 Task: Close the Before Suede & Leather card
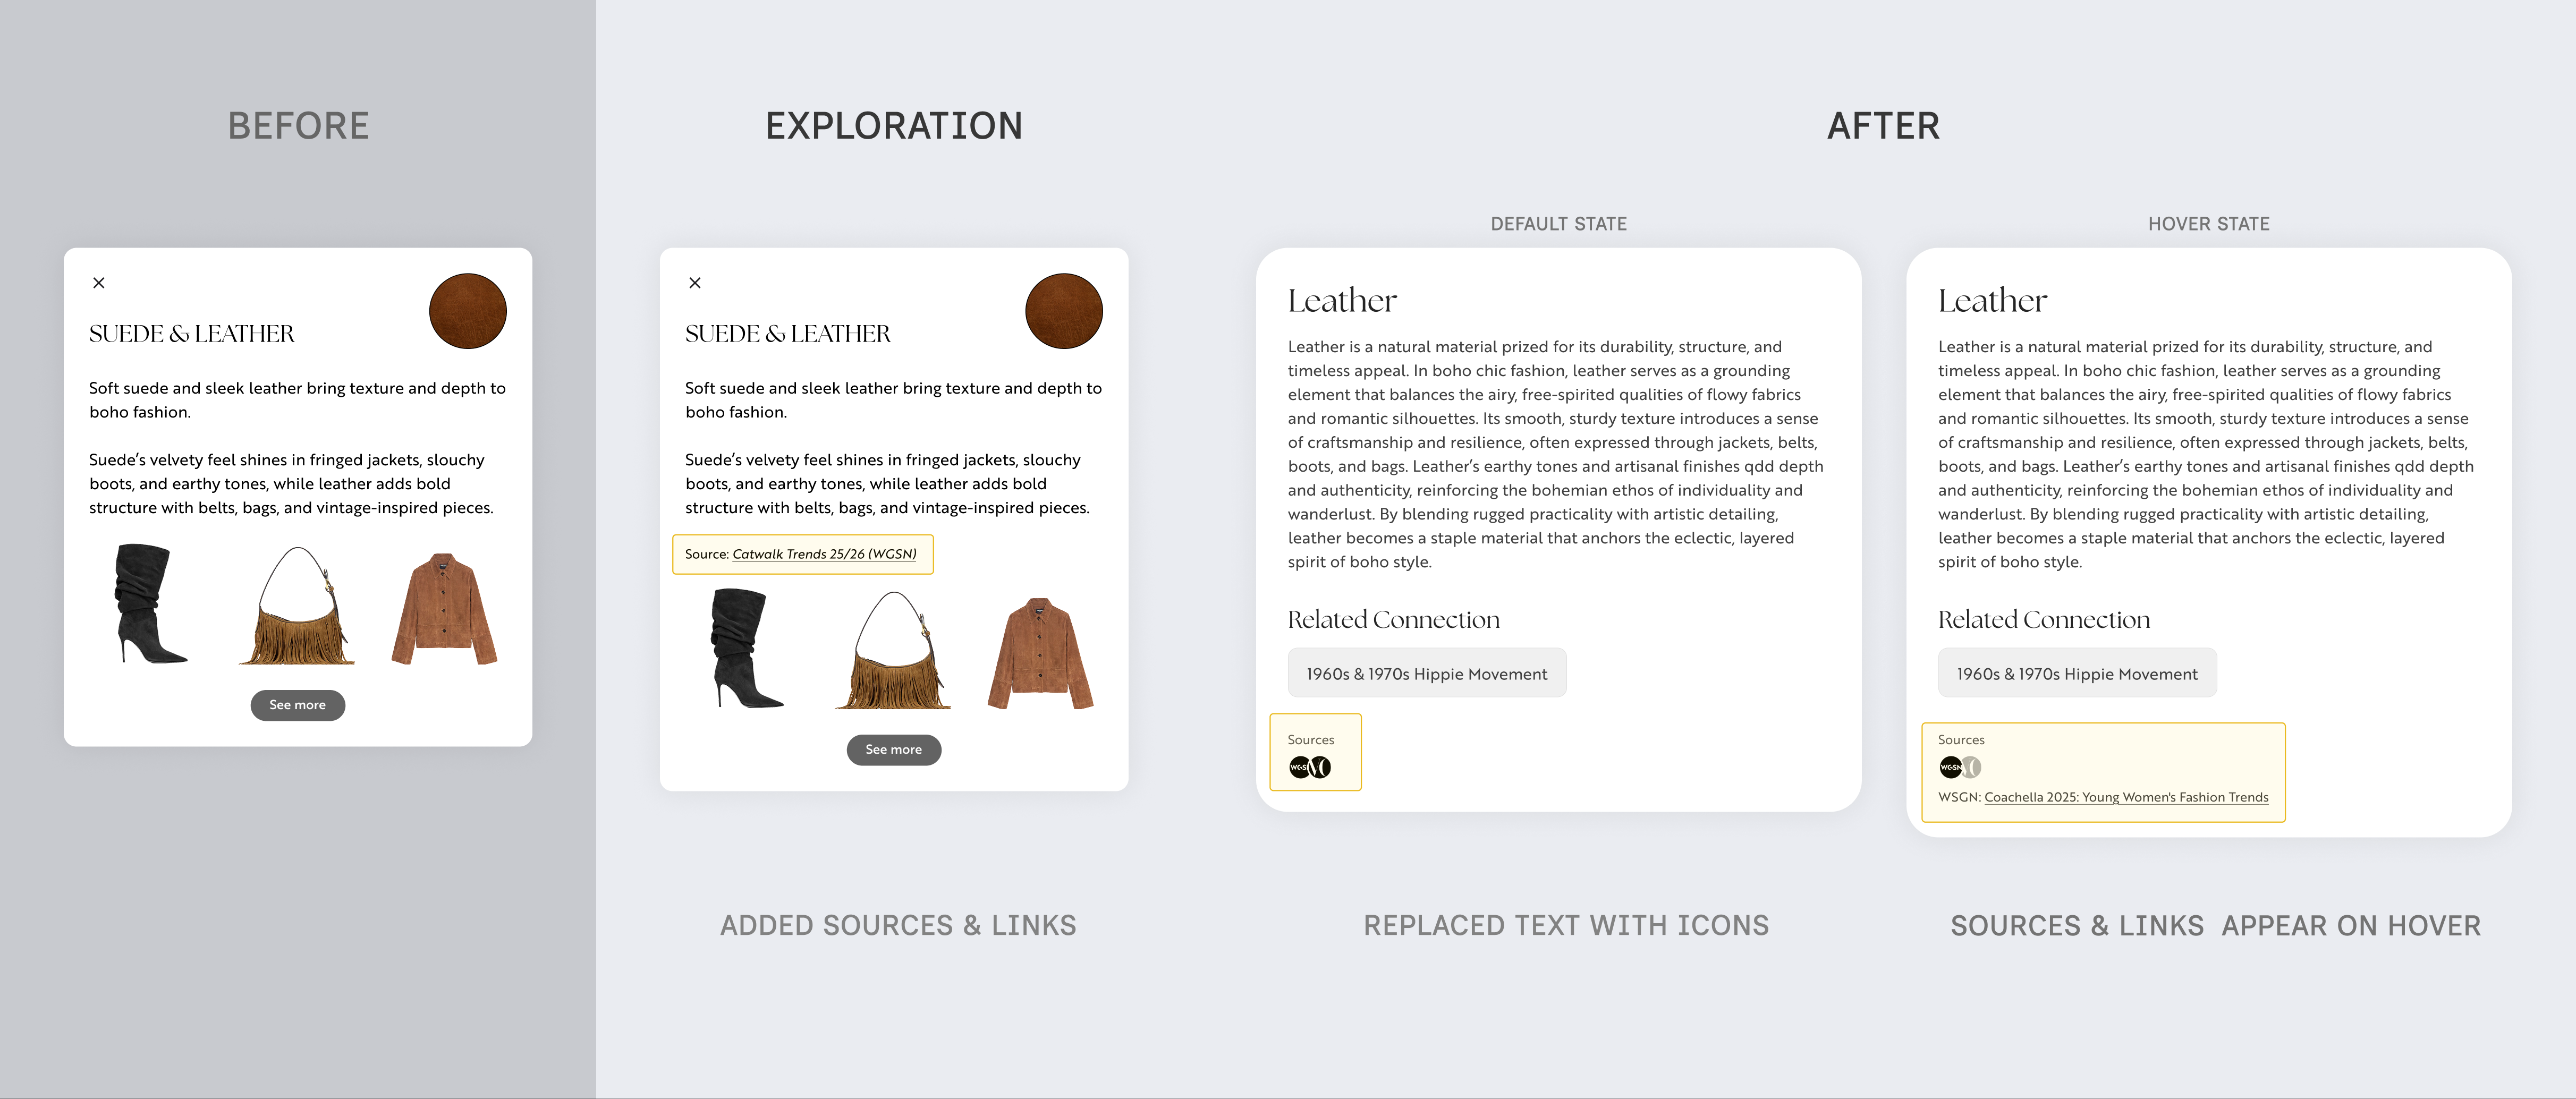99,283
